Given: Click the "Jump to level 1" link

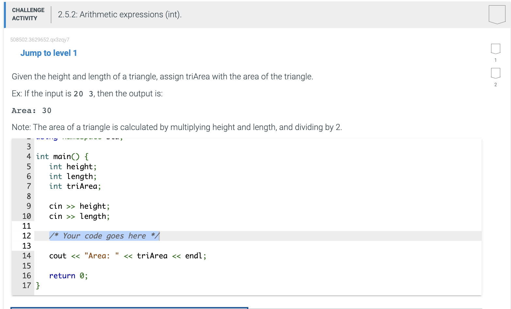Looking at the screenshot, I should (48, 53).
